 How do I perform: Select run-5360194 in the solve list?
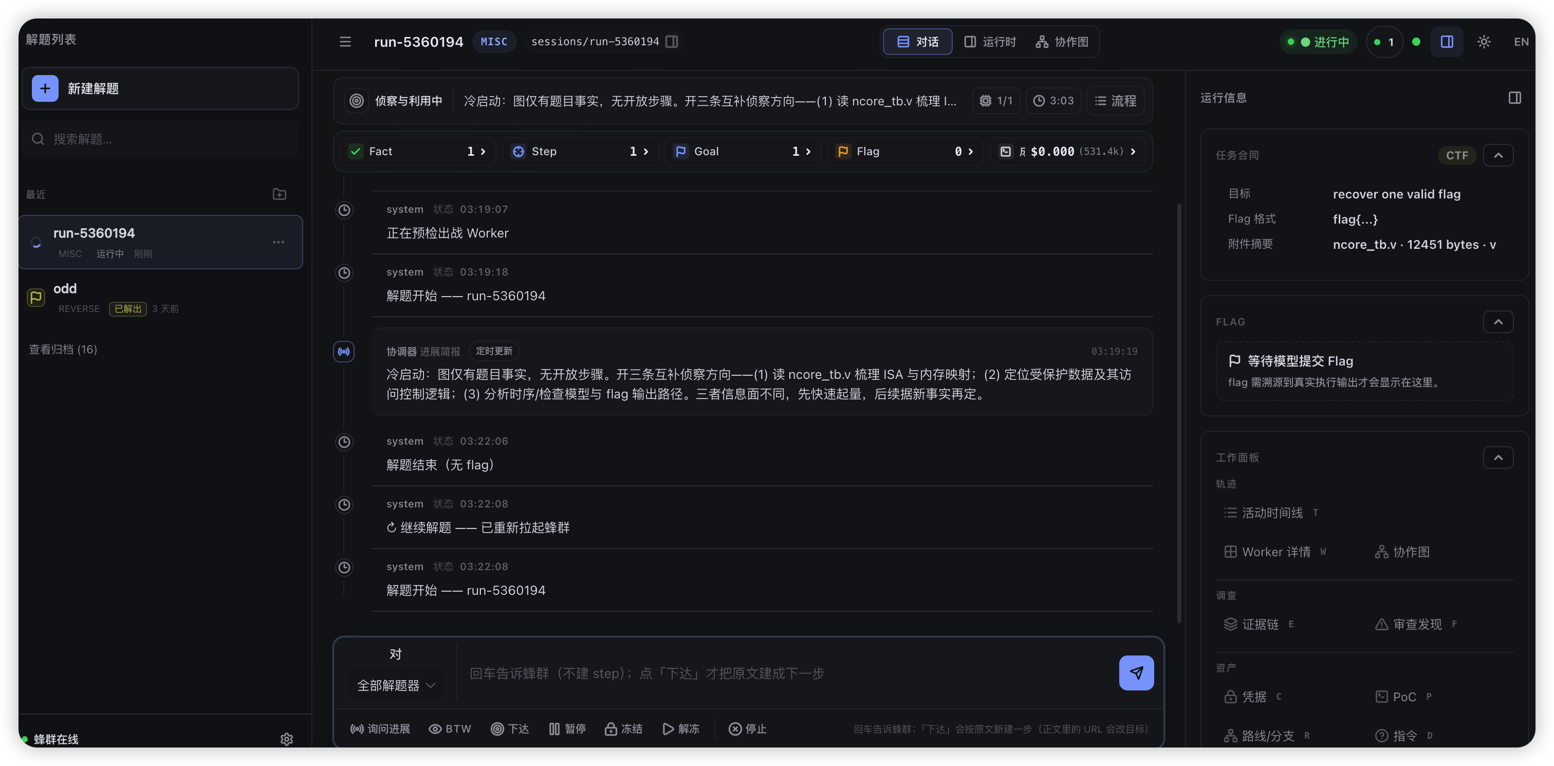pos(160,242)
